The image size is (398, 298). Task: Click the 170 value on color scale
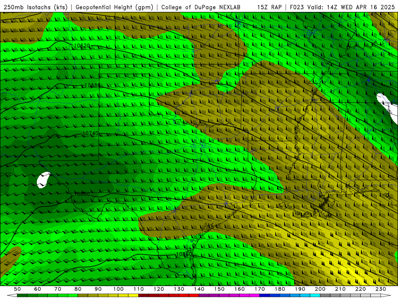(260, 289)
